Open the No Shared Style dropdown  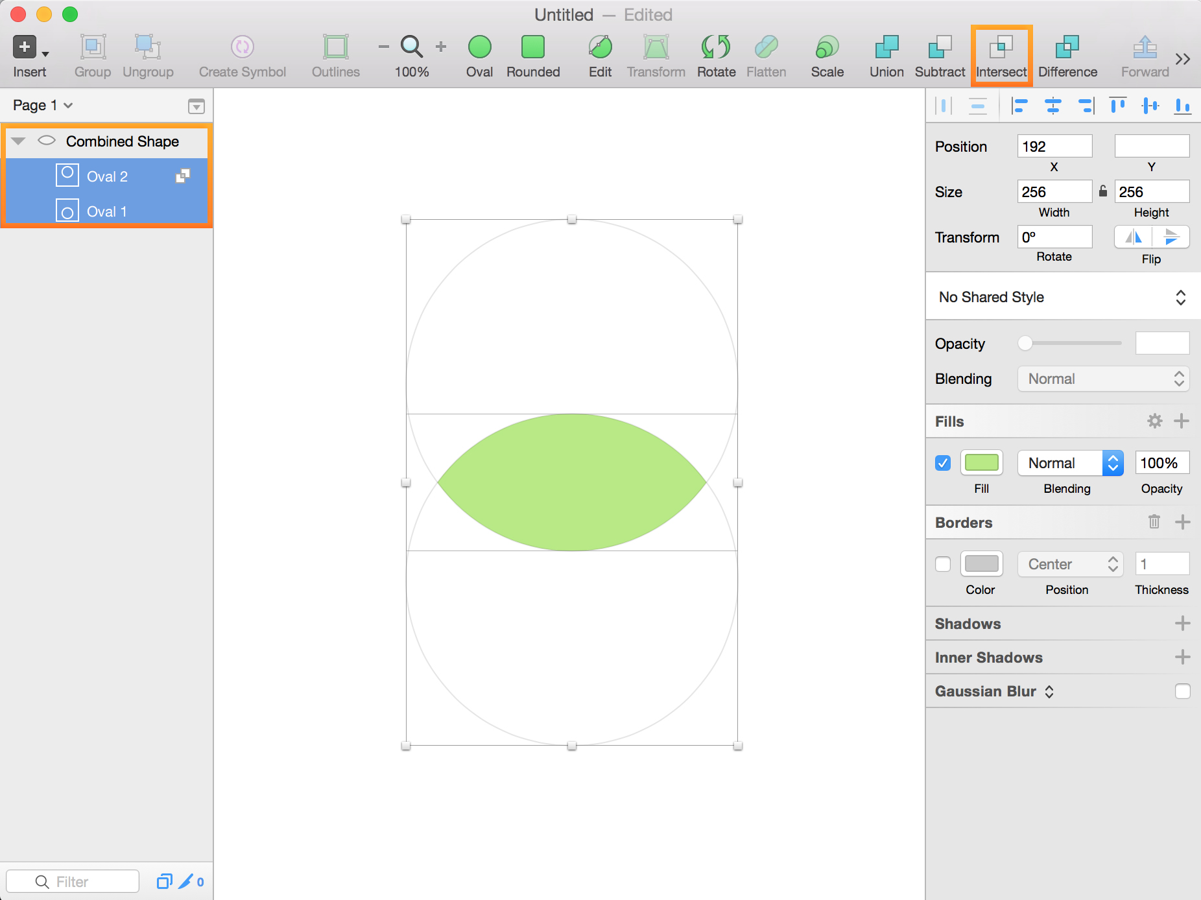click(x=1063, y=297)
